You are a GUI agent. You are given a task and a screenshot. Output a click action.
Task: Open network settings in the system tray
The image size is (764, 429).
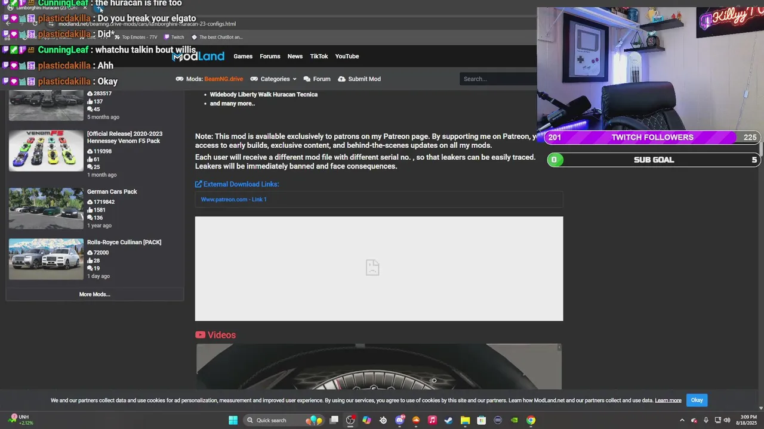pyautogui.click(x=717, y=420)
